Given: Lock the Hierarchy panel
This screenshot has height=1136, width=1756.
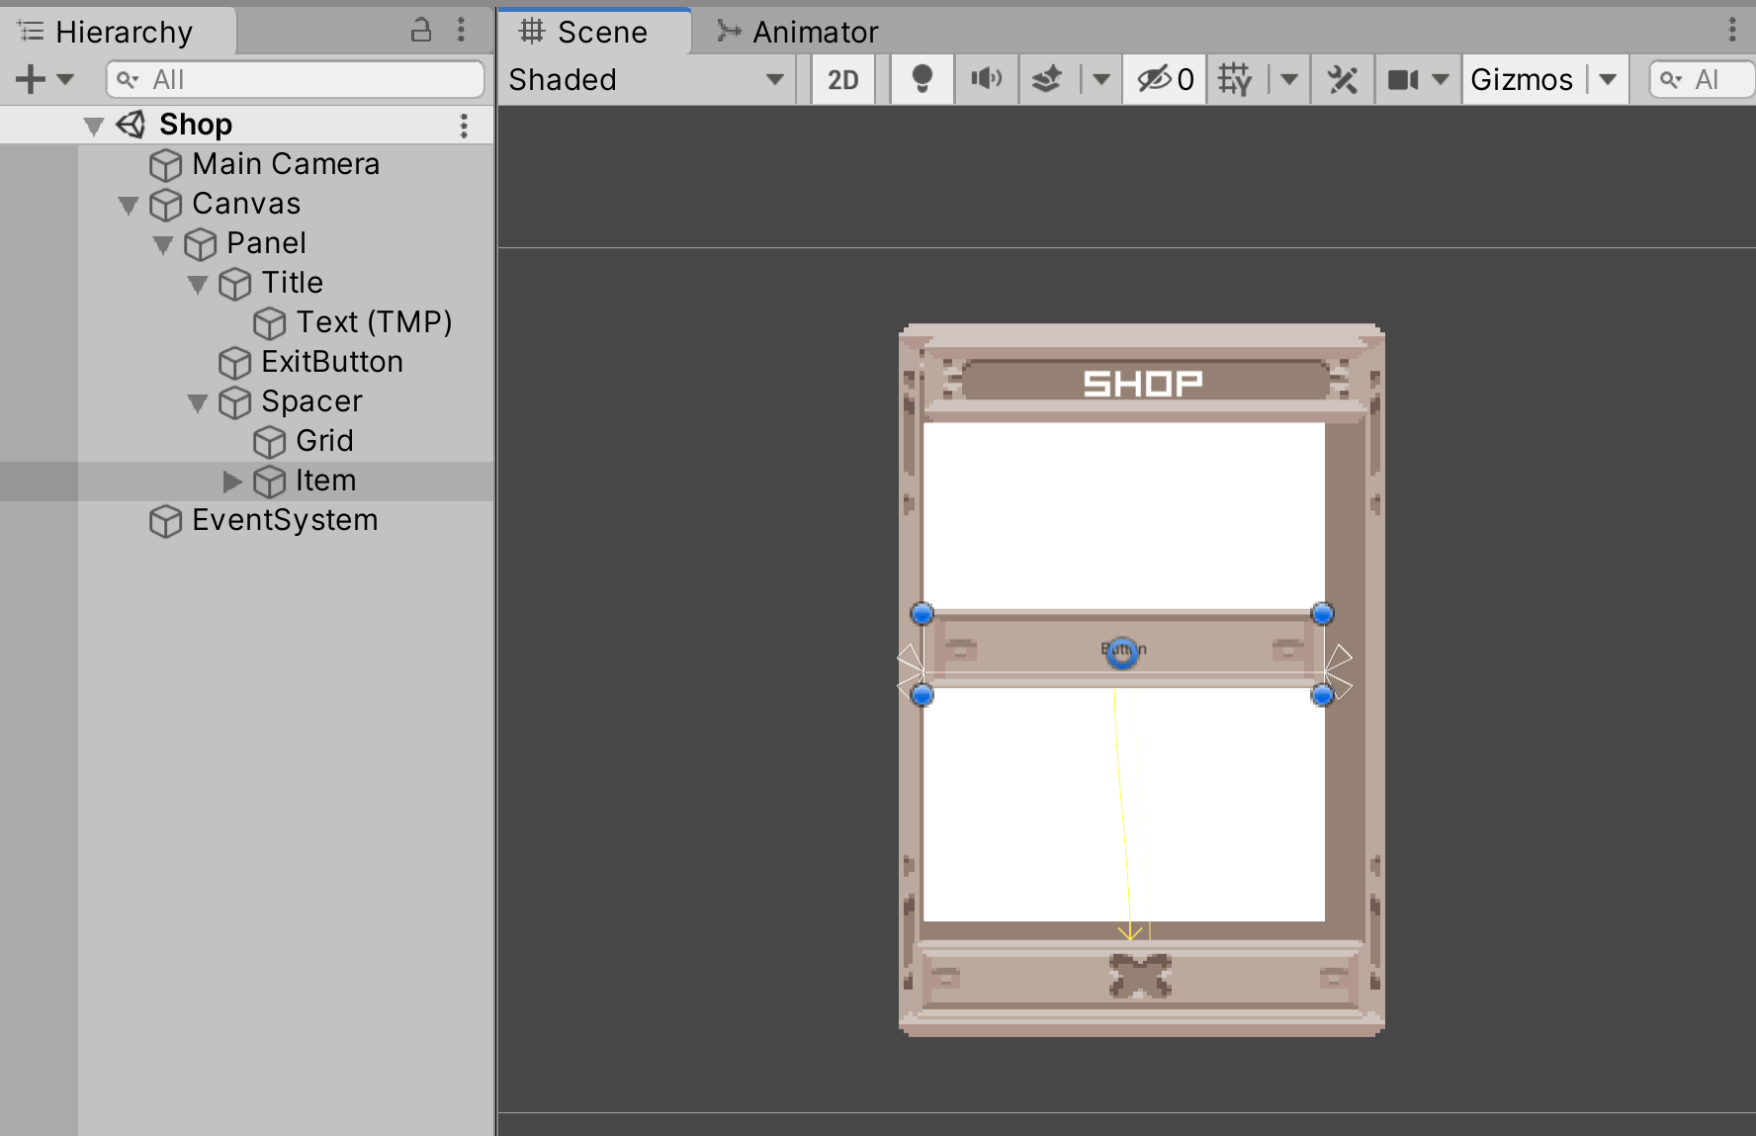Looking at the screenshot, I should 421,31.
